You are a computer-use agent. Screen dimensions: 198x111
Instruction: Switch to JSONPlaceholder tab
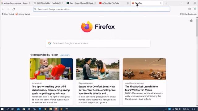[49, 3]
